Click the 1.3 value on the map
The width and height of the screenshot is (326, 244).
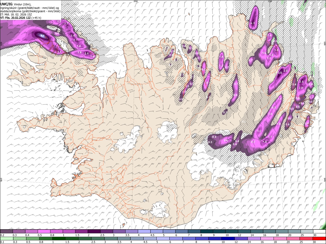259,131
